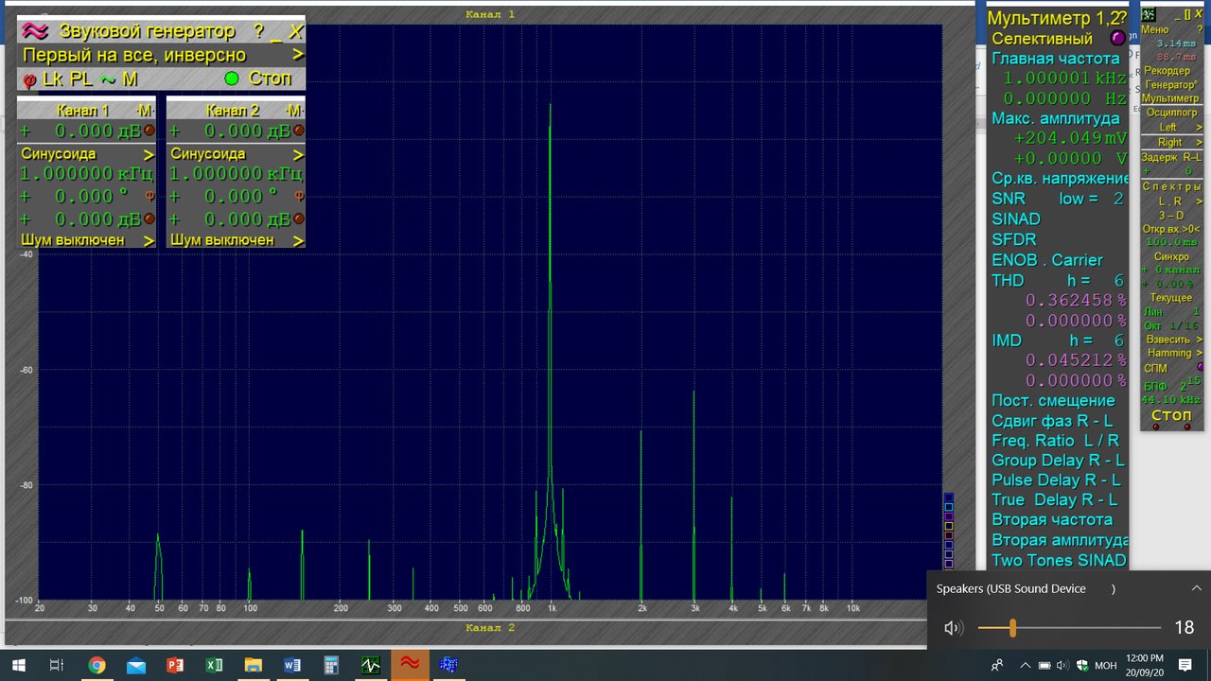
Task: Select Генератор in the side panel
Action: point(1171,84)
